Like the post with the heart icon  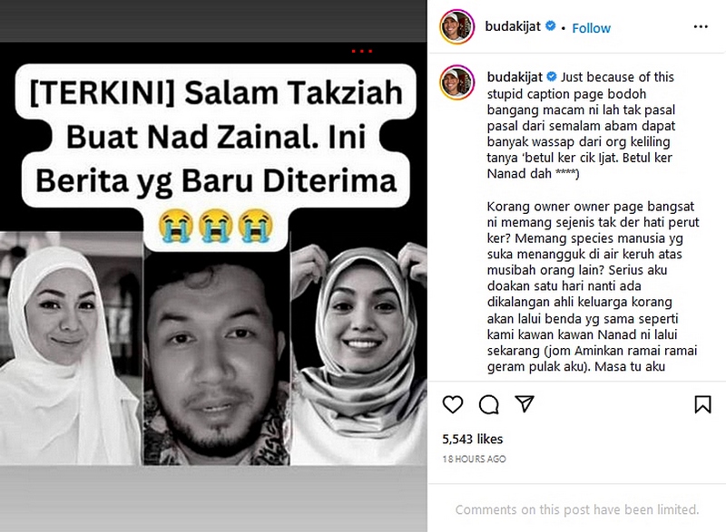(452, 404)
